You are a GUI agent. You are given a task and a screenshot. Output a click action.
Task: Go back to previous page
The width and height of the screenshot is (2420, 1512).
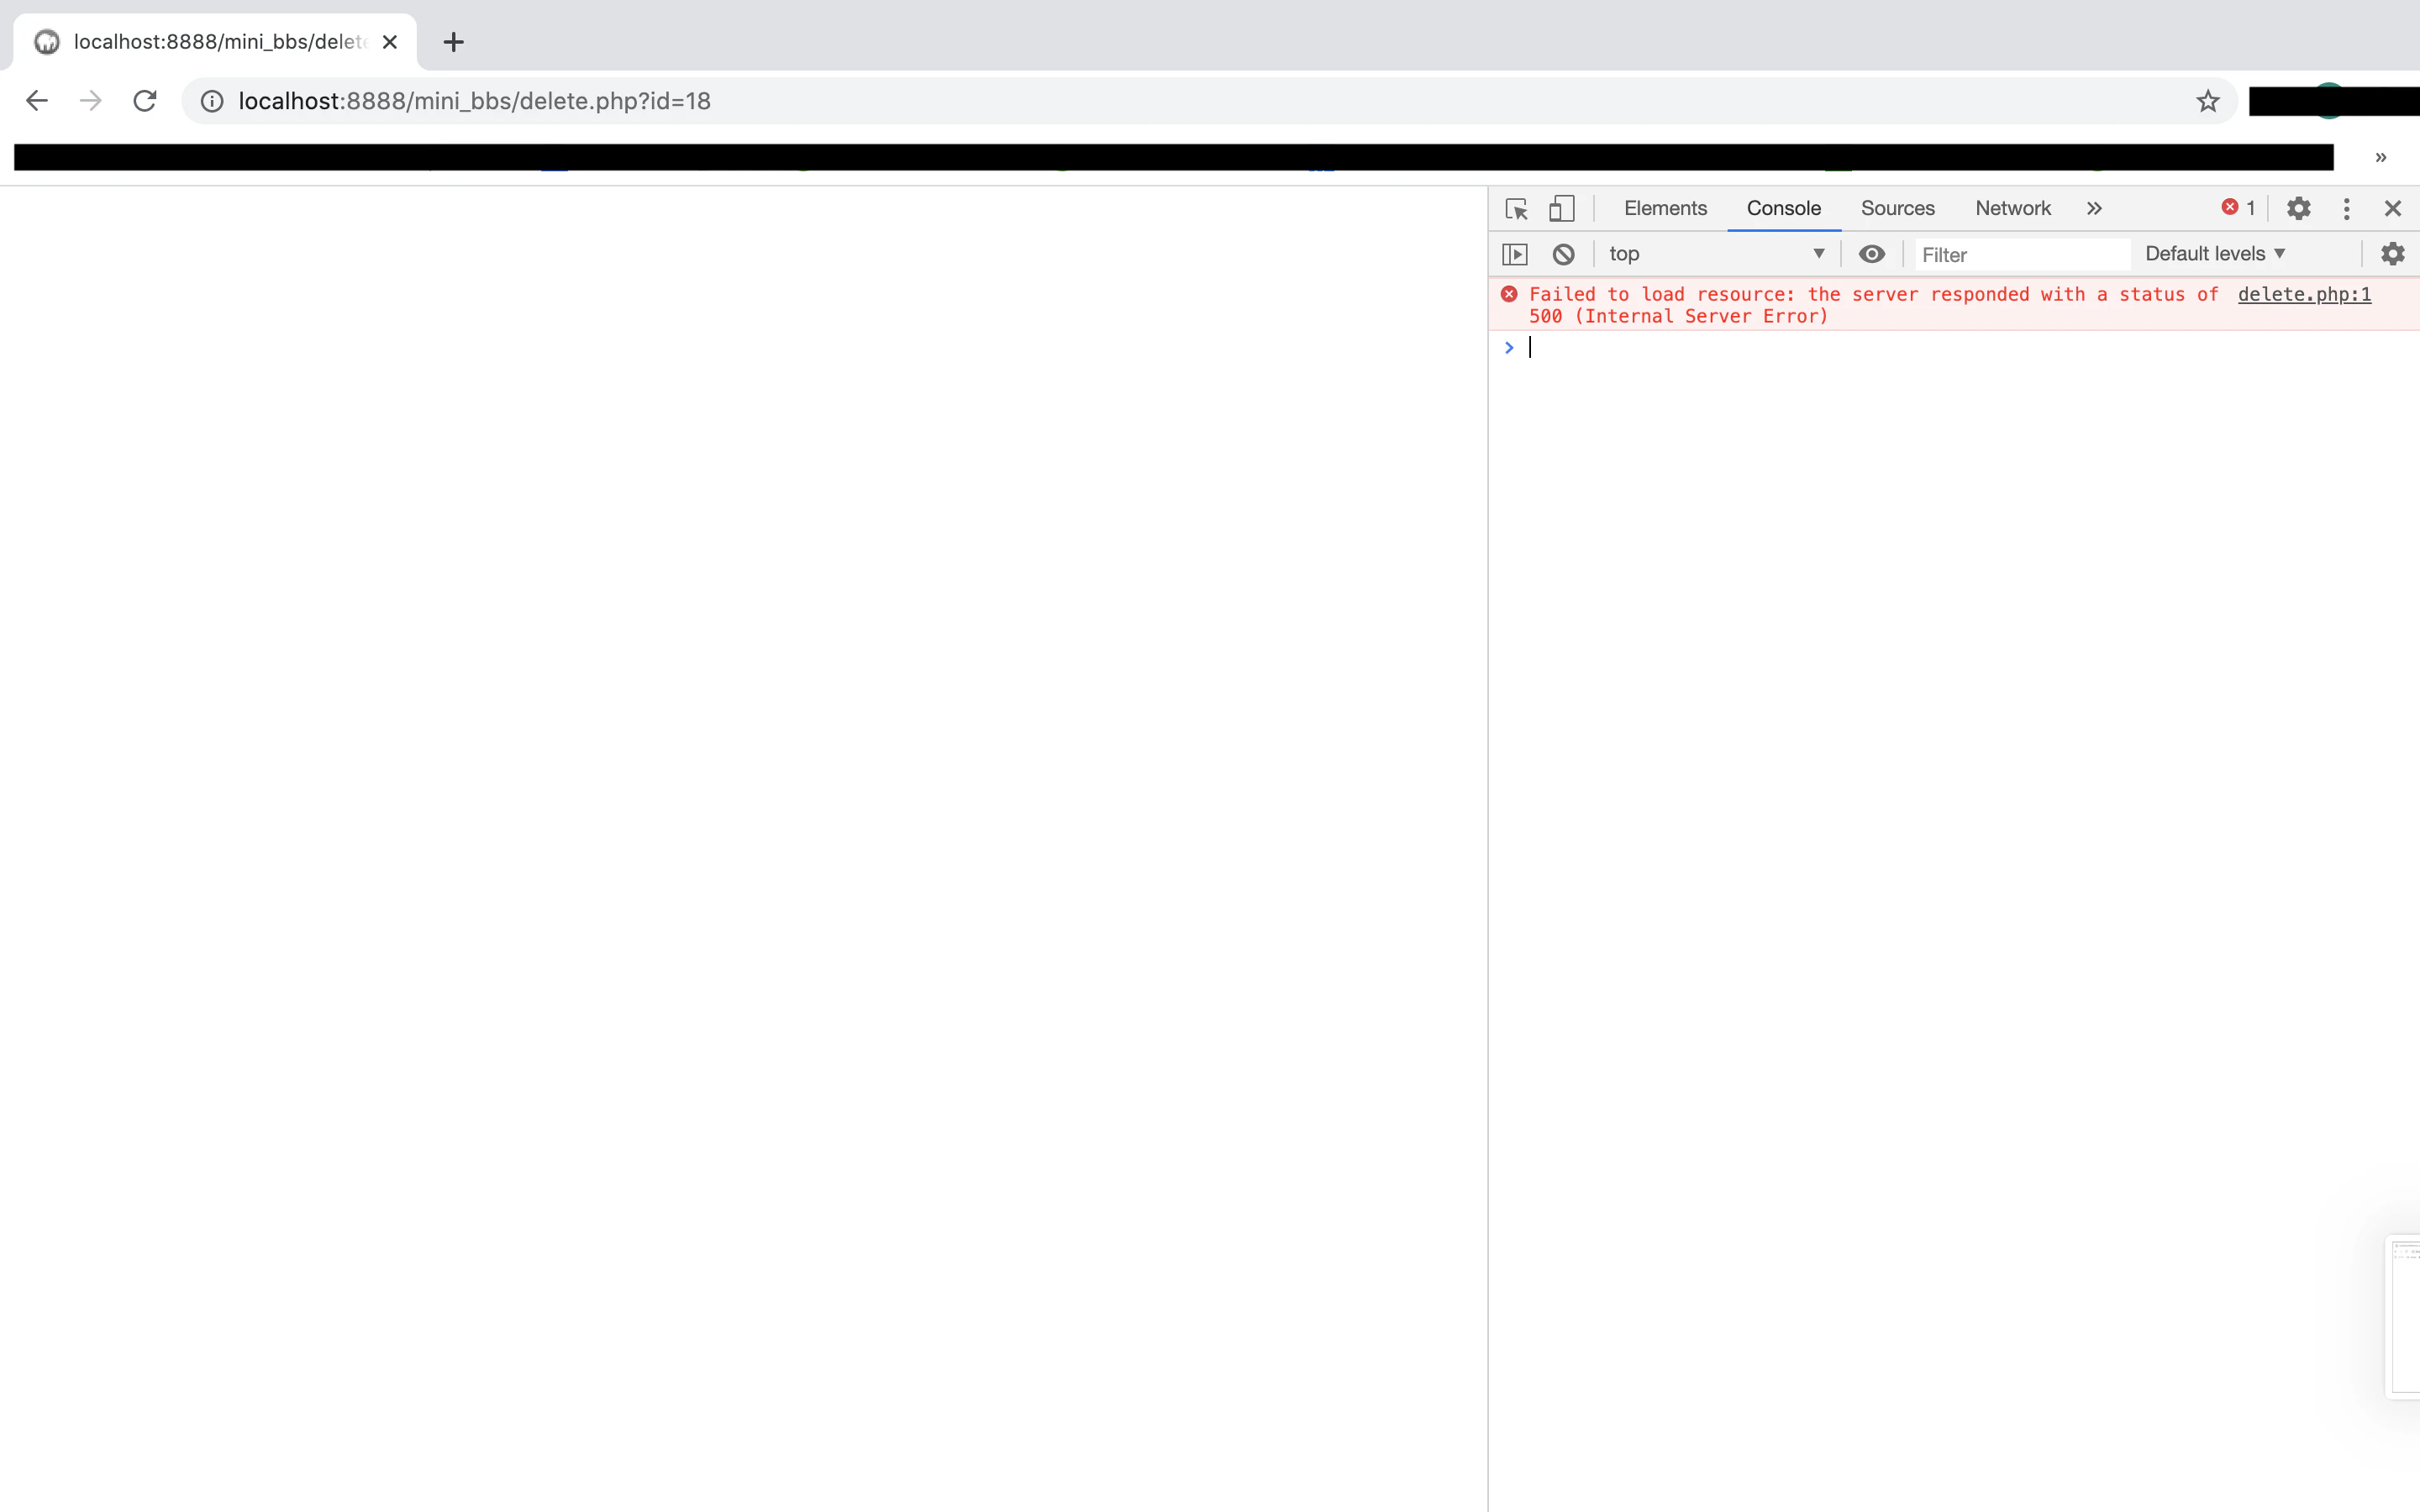pyautogui.click(x=37, y=101)
